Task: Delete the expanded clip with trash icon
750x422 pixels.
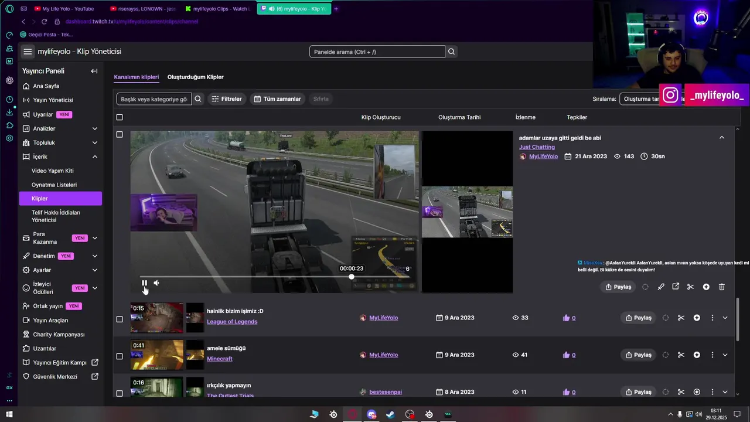Action: [x=722, y=287]
